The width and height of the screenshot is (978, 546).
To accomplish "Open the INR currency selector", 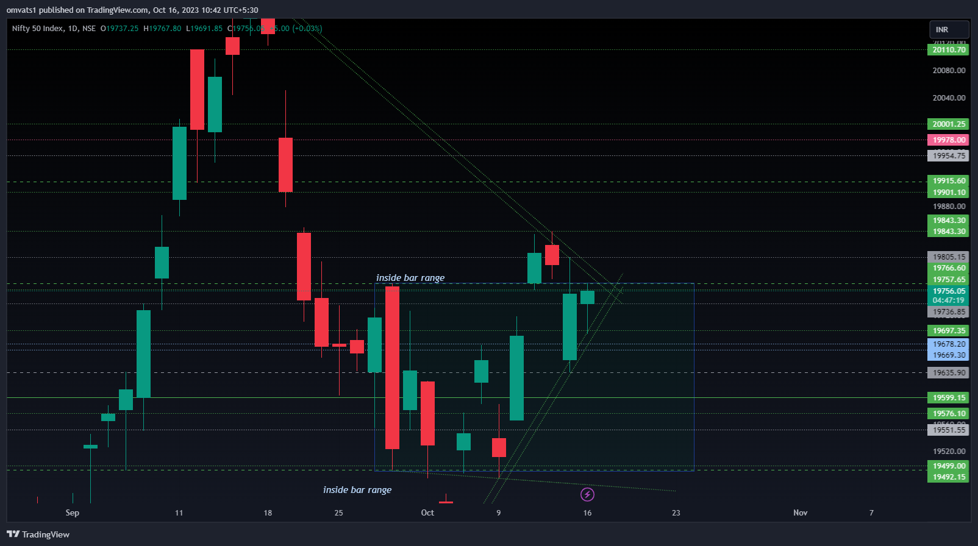I will click(x=949, y=29).
